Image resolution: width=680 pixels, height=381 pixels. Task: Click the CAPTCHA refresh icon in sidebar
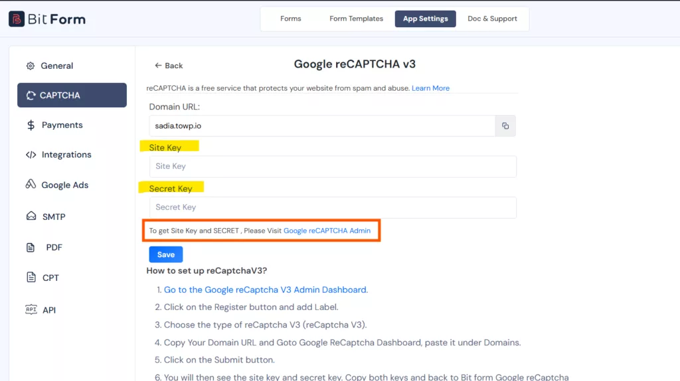coord(31,95)
